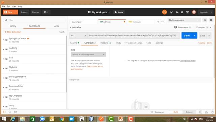Open the Body tab
Screen dimensions: 216x122
coord(118,43)
